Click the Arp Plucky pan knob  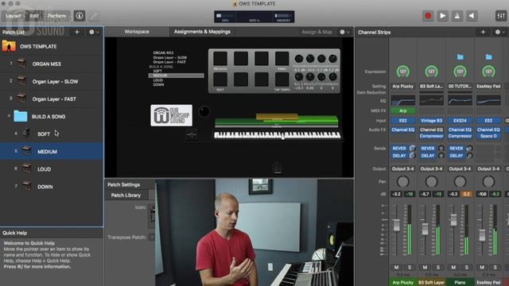(403, 182)
